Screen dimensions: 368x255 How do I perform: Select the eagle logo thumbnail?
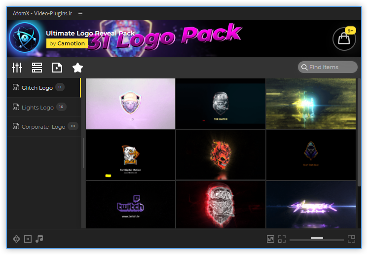point(131,155)
